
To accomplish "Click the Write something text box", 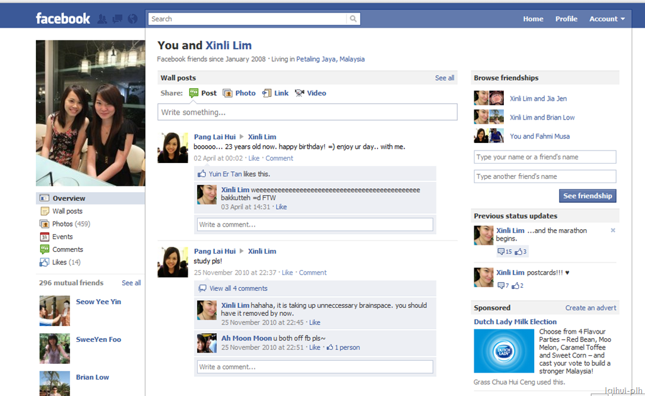I will point(307,112).
